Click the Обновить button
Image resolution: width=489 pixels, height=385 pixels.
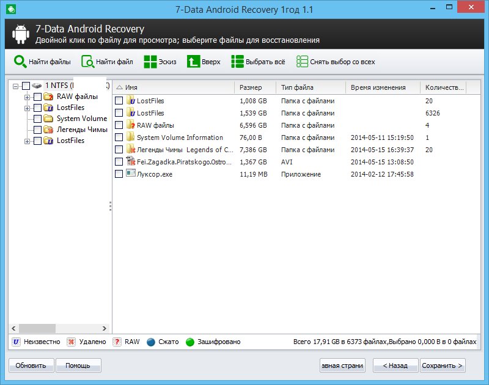31,365
